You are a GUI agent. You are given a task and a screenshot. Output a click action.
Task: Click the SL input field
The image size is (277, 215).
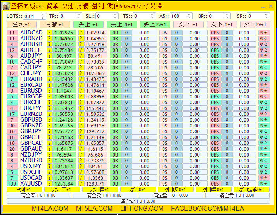point(104,16)
